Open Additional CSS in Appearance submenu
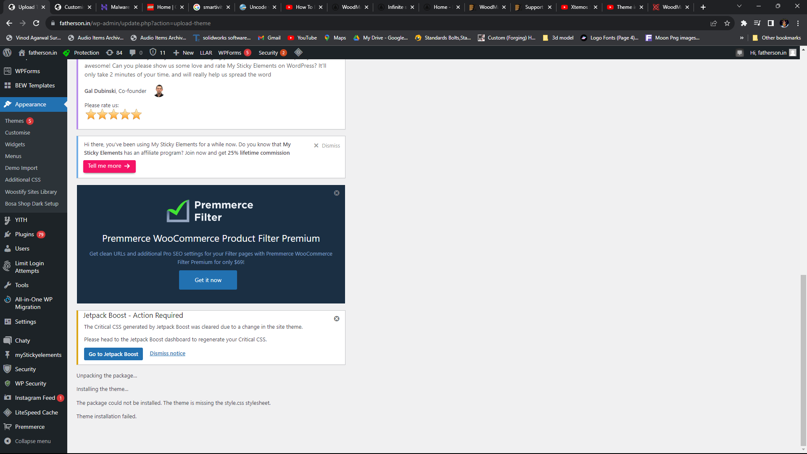 tap(23, 179)
